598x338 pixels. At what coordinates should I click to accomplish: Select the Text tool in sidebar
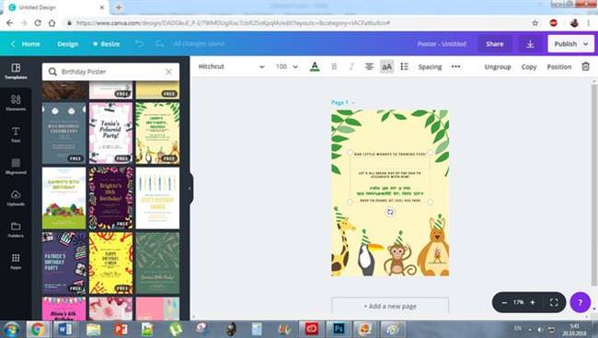click(16, 134)
